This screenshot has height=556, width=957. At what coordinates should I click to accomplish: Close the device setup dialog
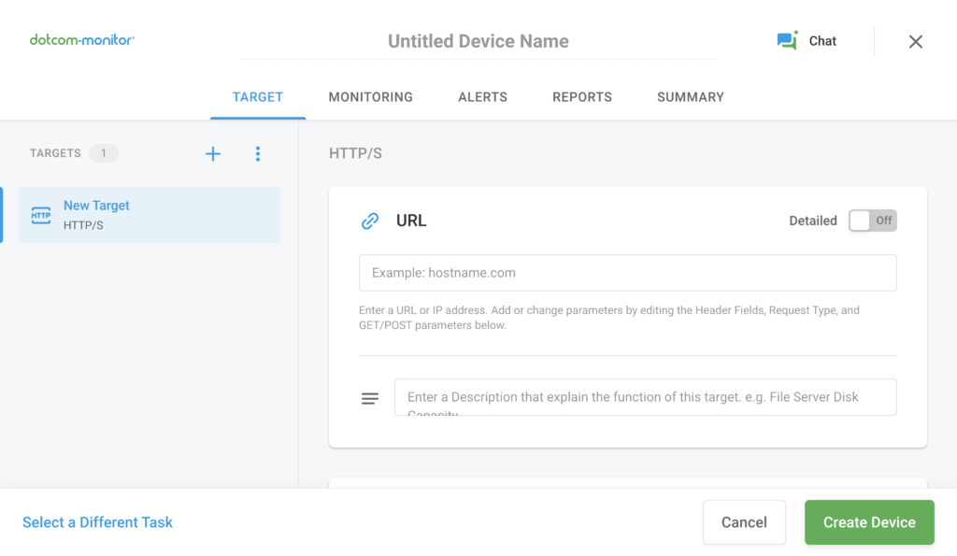click(x=916, y=41)
